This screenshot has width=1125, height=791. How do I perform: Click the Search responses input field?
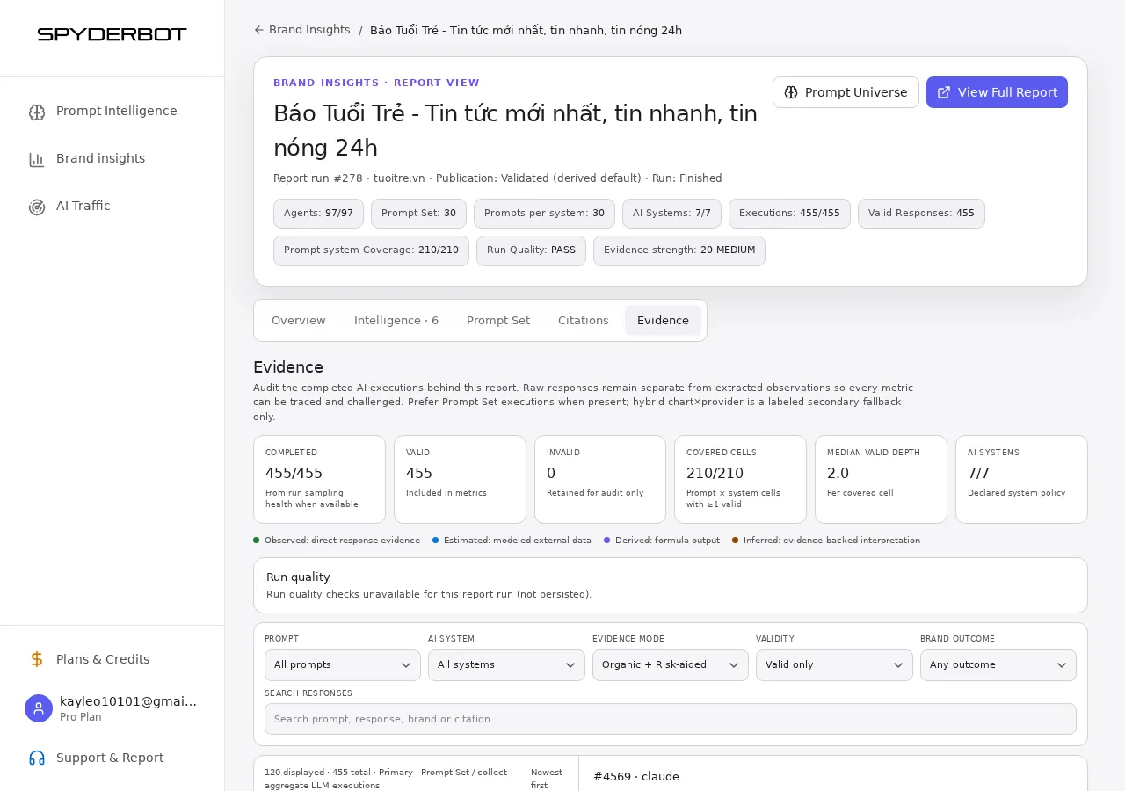pyautogui.click(x=671, y=719)
